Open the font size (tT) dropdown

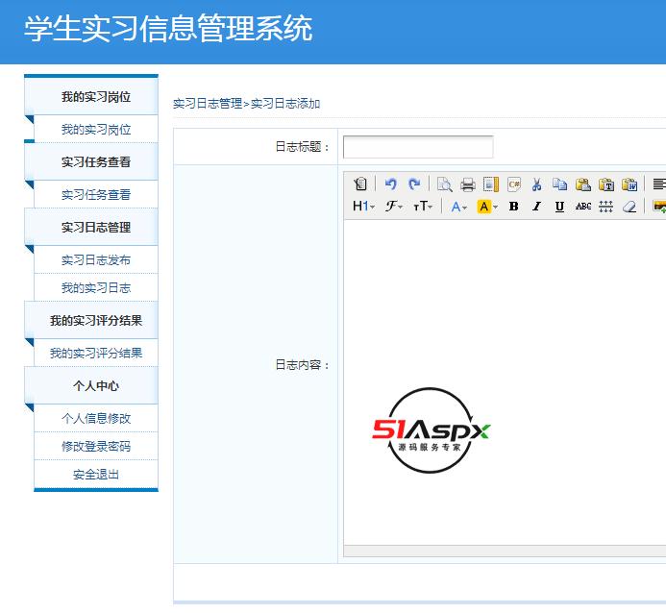pos(423,207)
